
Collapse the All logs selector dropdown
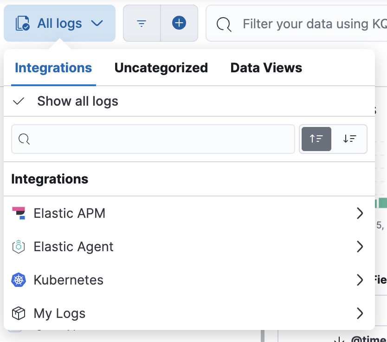pos(59,23)
